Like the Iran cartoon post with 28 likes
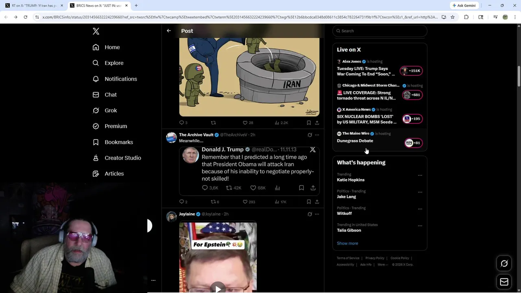The image size is (521, 293). pyautogui.click(x=248, y=122)
